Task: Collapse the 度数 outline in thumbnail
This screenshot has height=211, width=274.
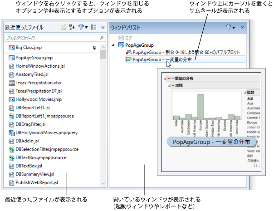Action: [245, 93]
